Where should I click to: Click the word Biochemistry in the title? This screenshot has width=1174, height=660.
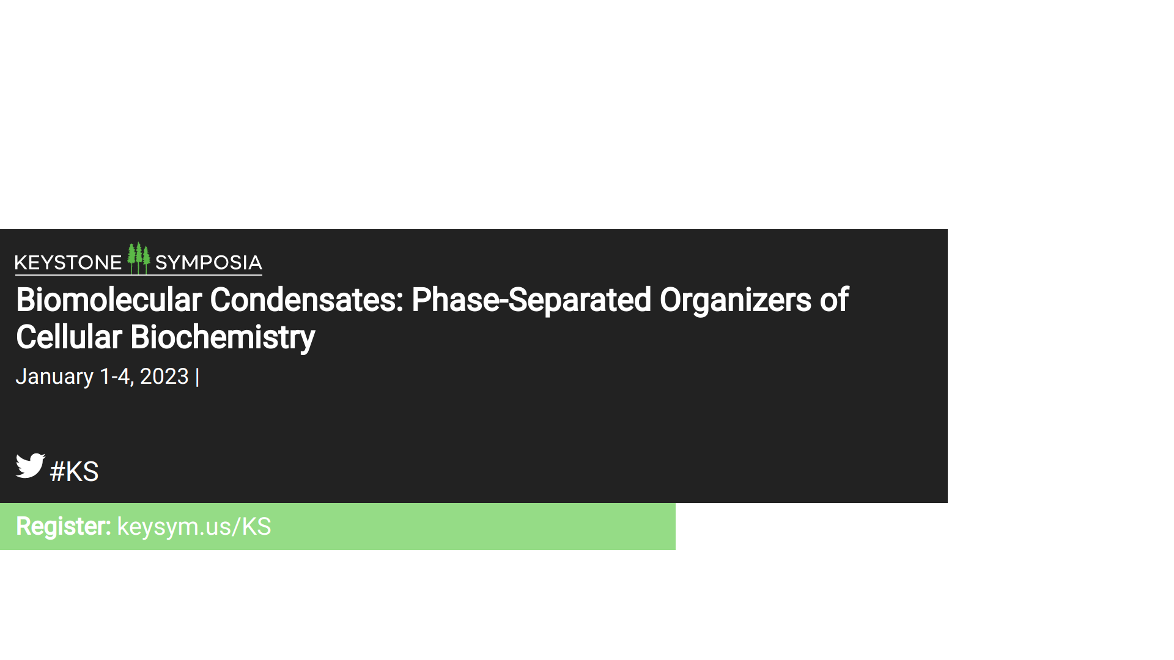pos(223,337)
